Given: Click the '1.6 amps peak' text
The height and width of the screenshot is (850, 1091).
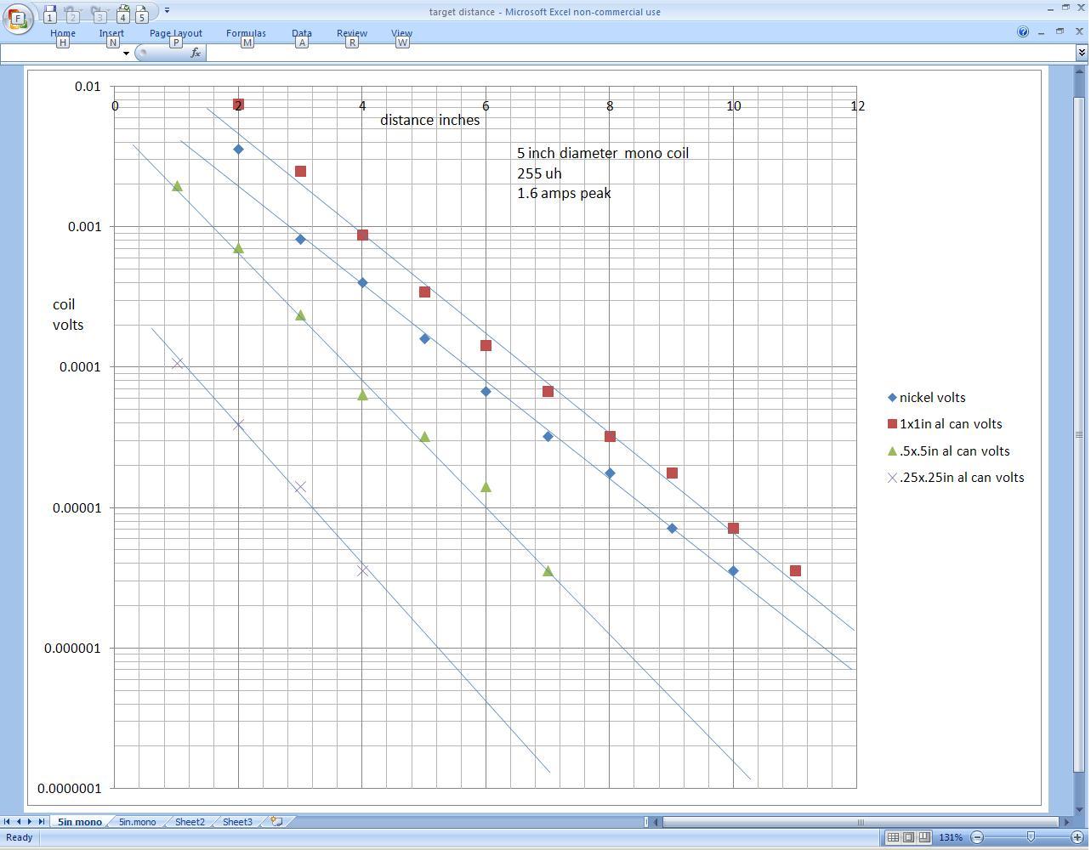Looking at the screenshot, I should tap(564, 193).
